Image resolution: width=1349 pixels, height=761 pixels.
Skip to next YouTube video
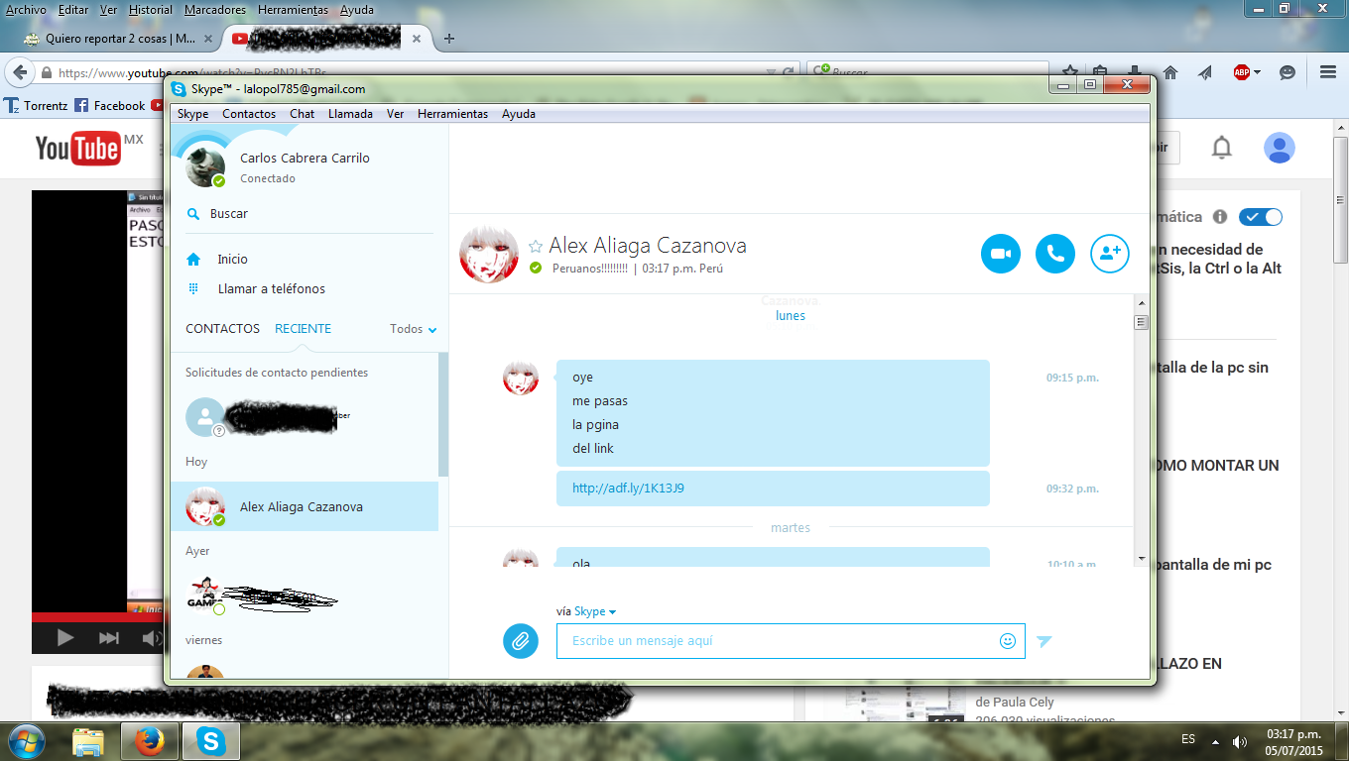click(x=109, y=638)
